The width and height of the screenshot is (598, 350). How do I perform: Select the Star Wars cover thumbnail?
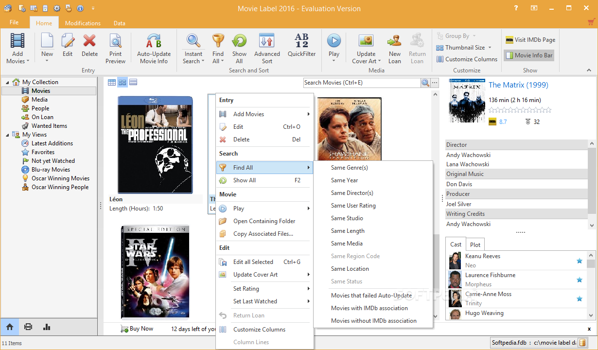coord(155,272)
